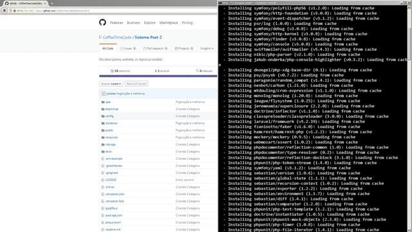Click the folder icon next to bootstrap
This screenshot has height=232, width=412.
[103, 109]
